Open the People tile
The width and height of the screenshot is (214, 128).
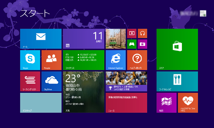(x=51, y=60)
